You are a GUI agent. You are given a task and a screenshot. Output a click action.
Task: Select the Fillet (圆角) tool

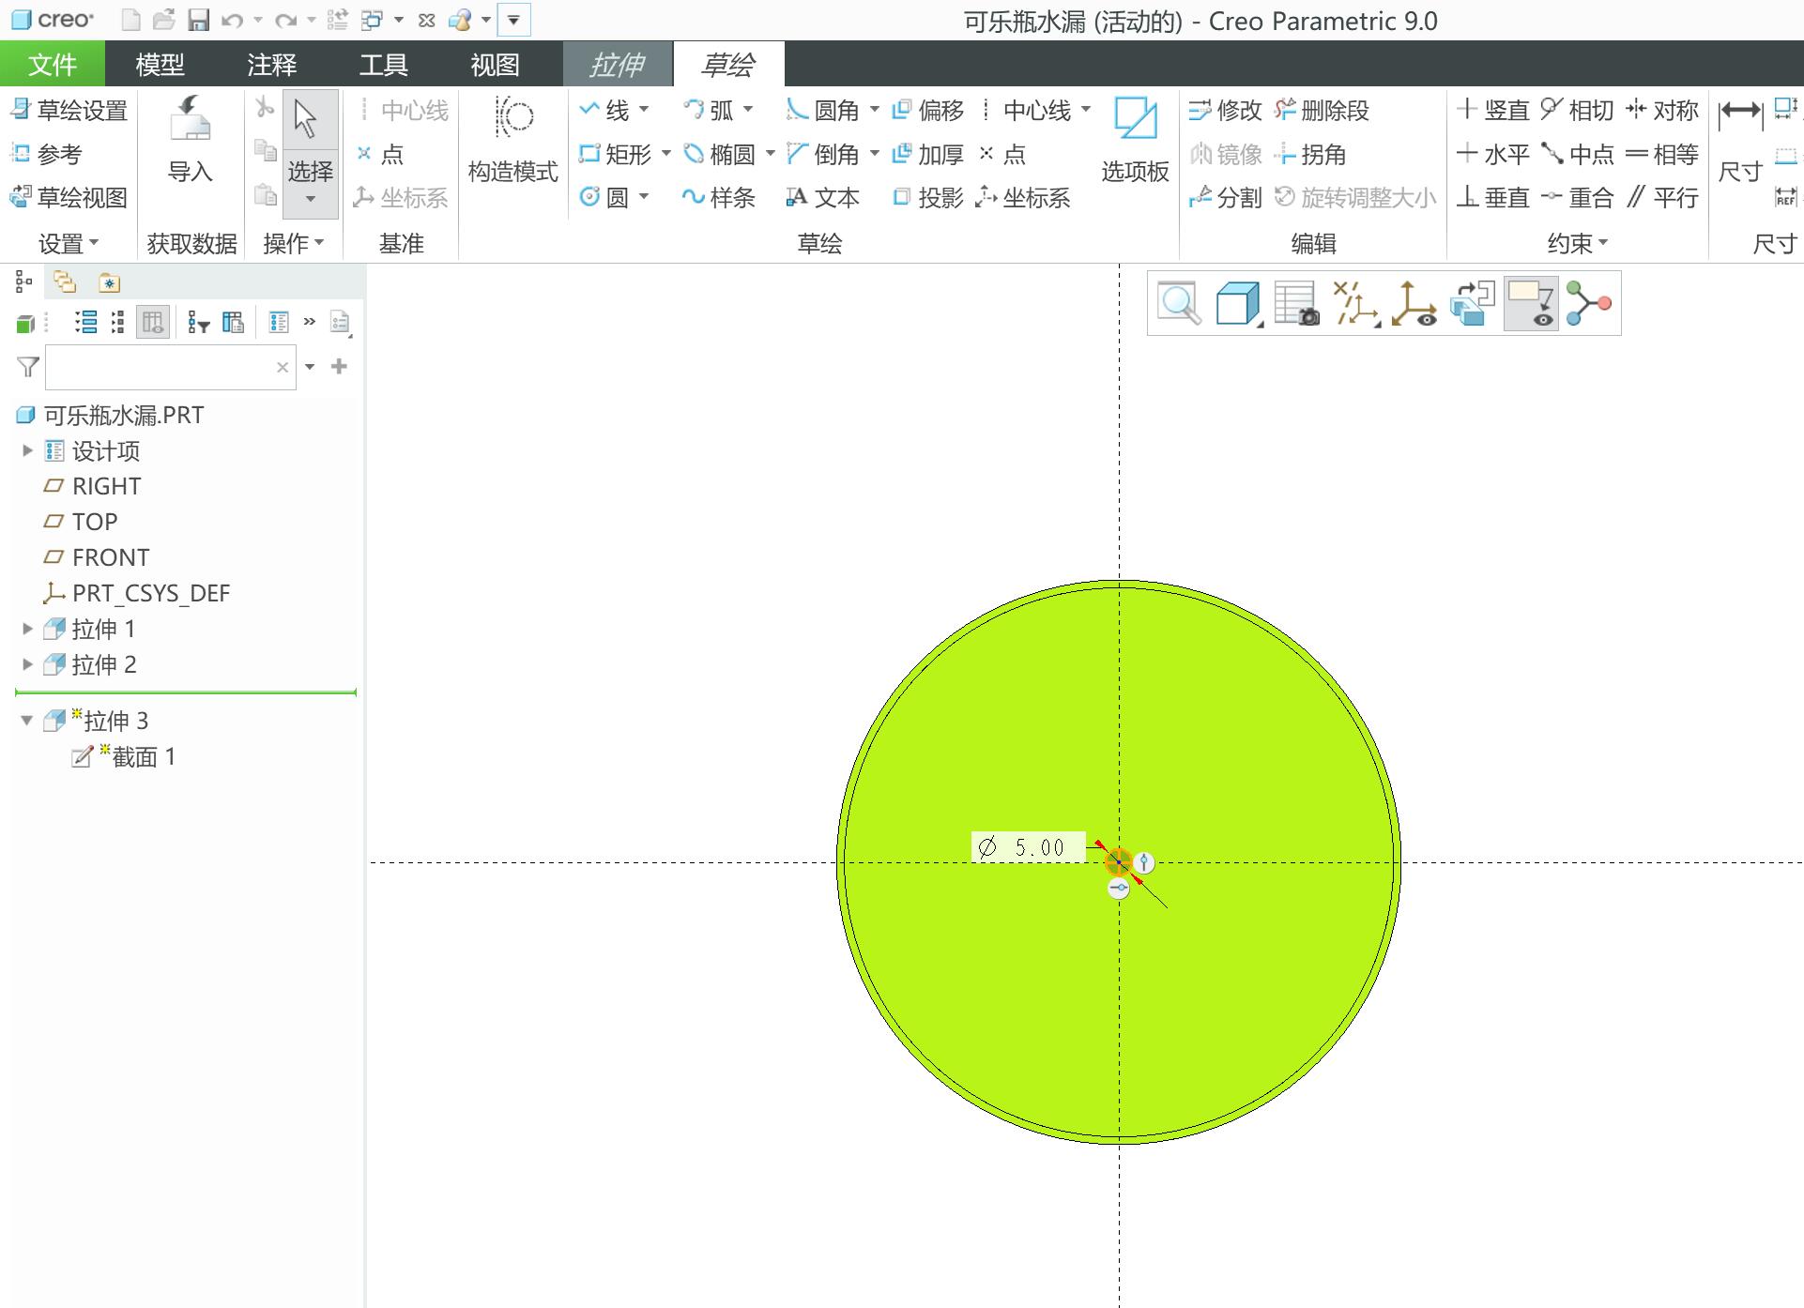pyautogui.click(x=823, y=111)
